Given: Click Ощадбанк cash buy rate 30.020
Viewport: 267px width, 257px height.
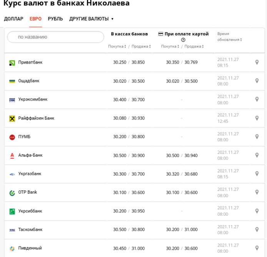Looking at the screenshot, I should pyautogui.click(x=120, y=81).
